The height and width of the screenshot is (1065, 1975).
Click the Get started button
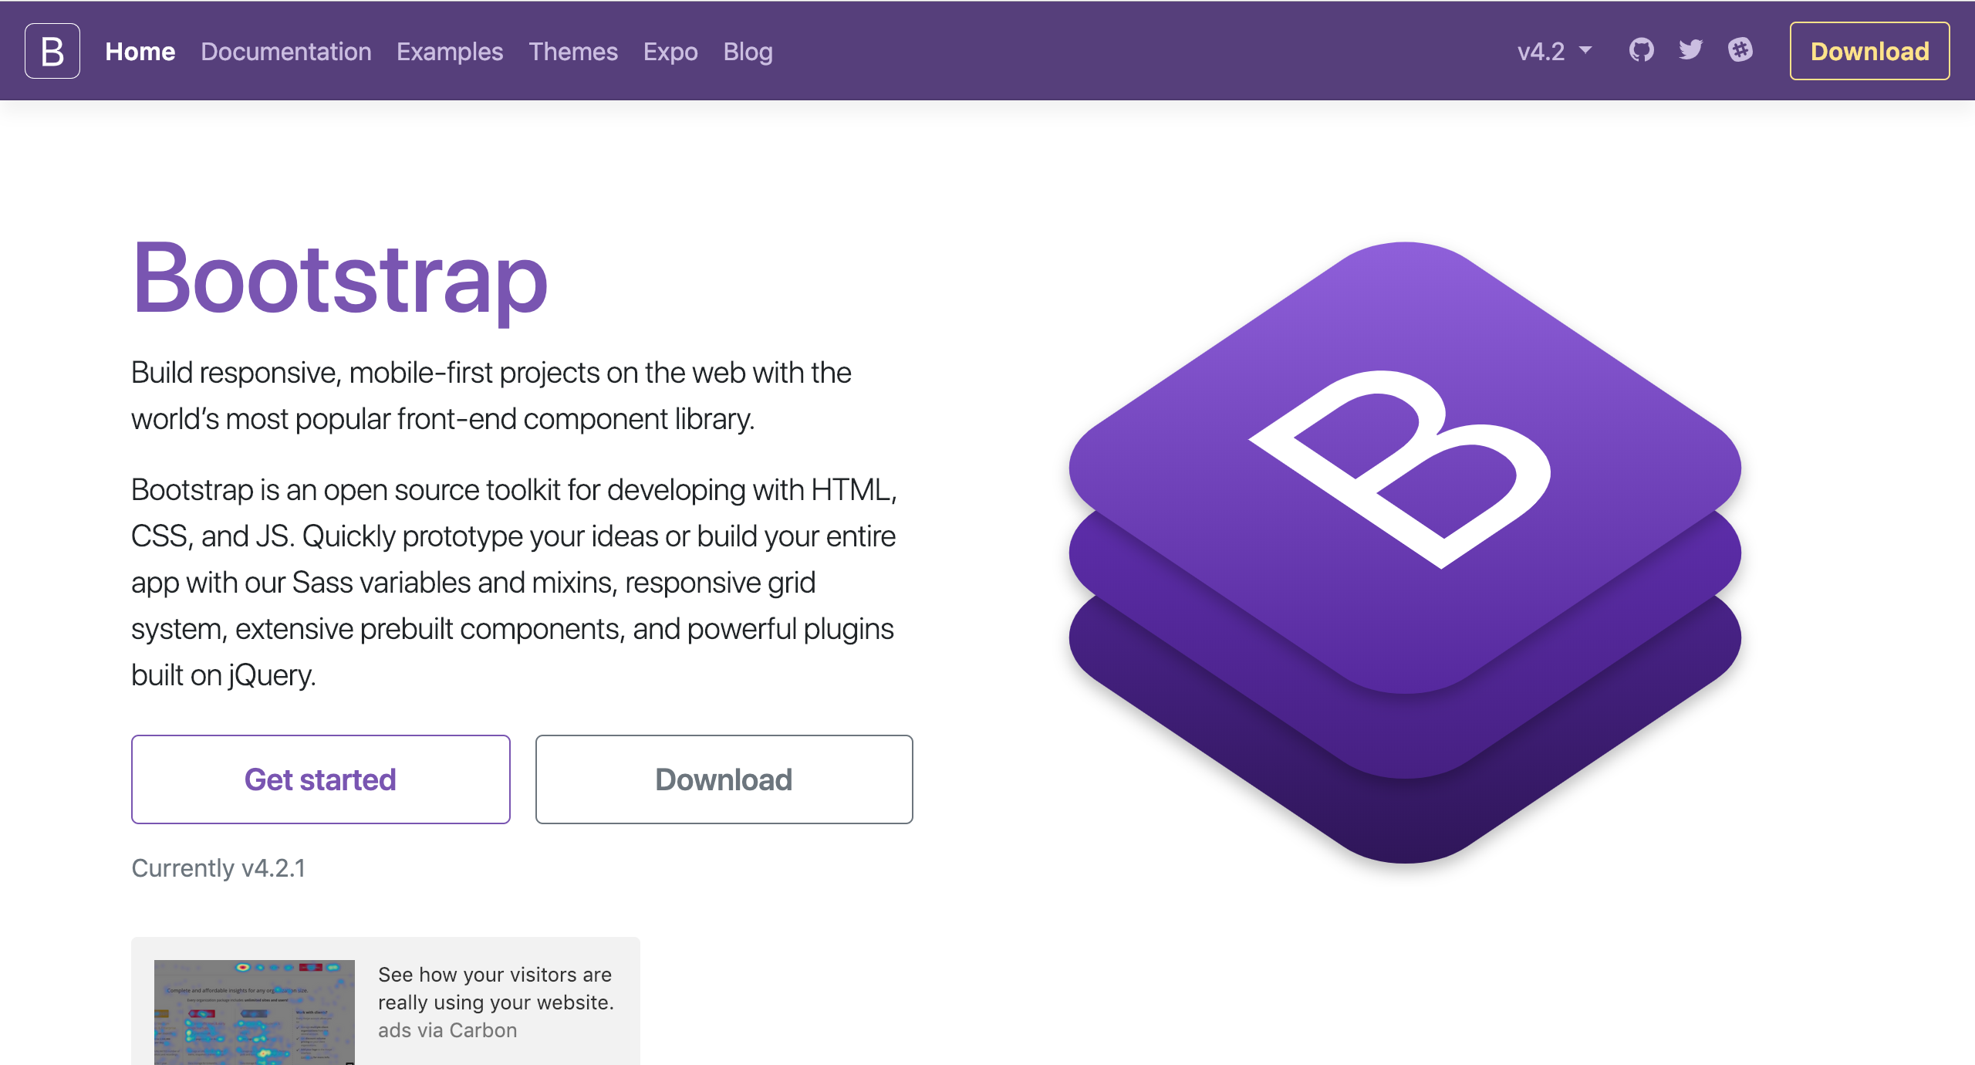pos(321,780)
